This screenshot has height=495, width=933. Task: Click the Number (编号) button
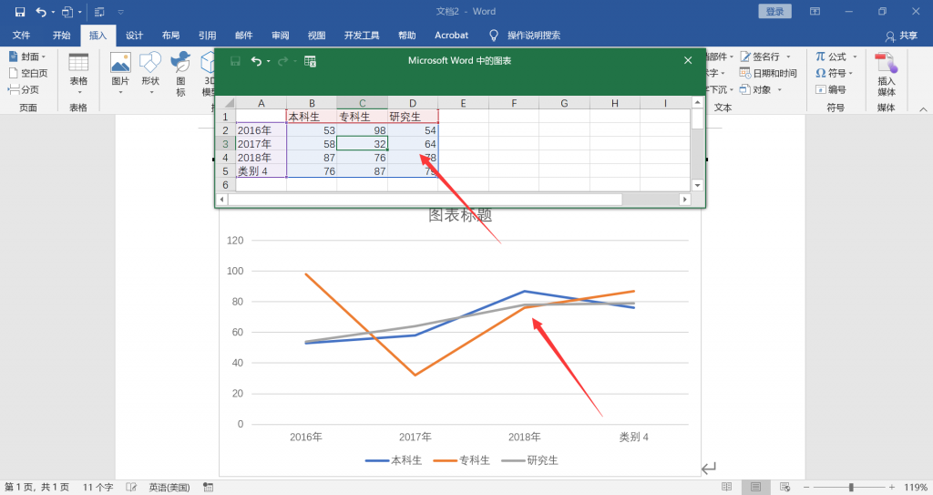[x=831, y=90]
